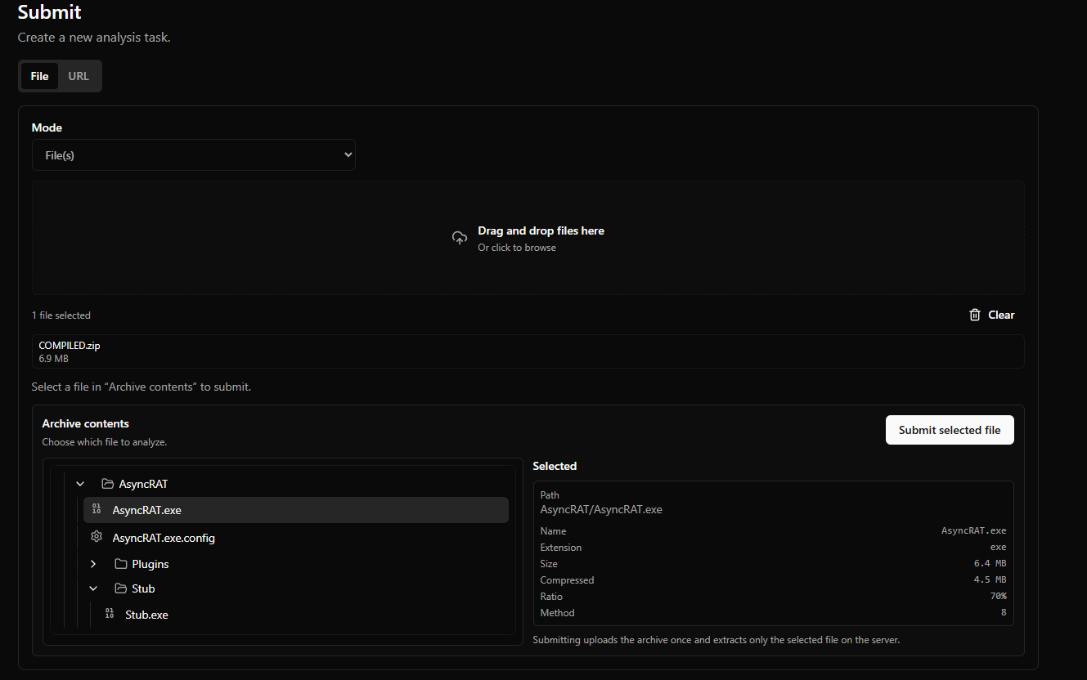Viewport: 1087px width, 680px height.
Task: Click the Compressed value 4.5 MB
Action: click(x=990, y=580)
